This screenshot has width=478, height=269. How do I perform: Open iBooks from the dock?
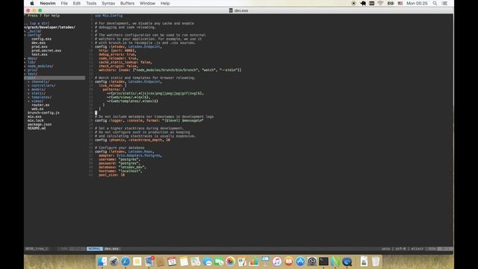288,262
